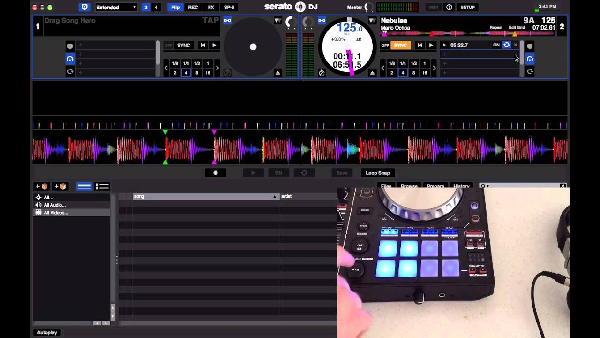
Task: Jump to previous track on deck 1
Action: click(203, 45)
